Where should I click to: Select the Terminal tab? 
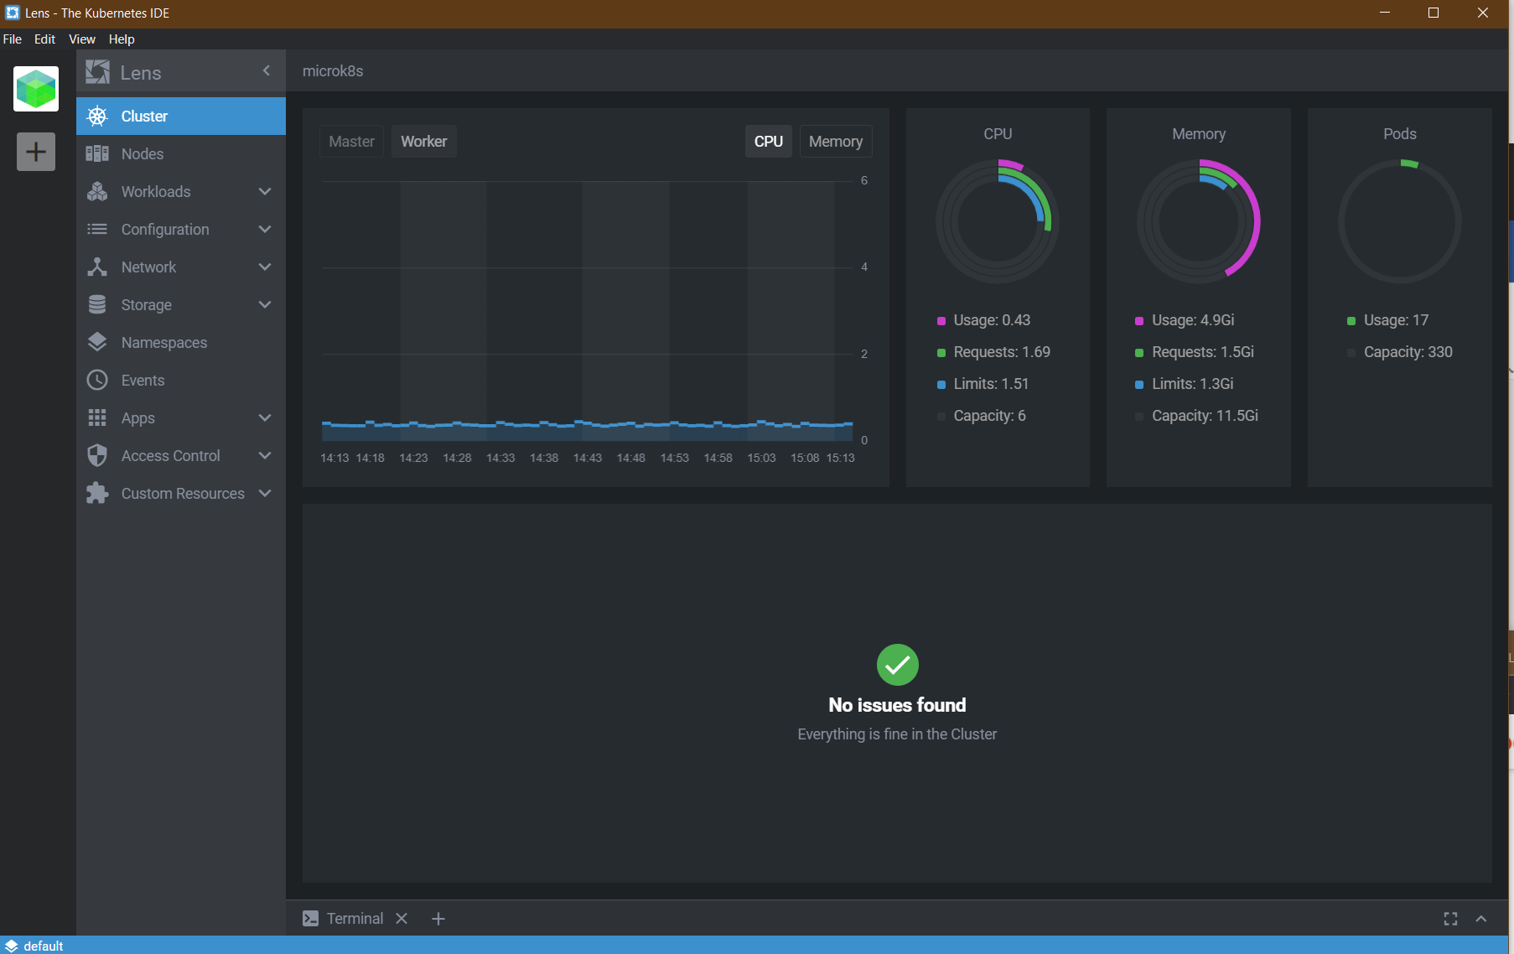[x=355, y=918]
